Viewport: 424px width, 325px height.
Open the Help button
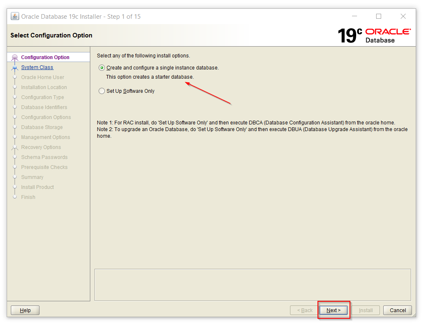25,310
